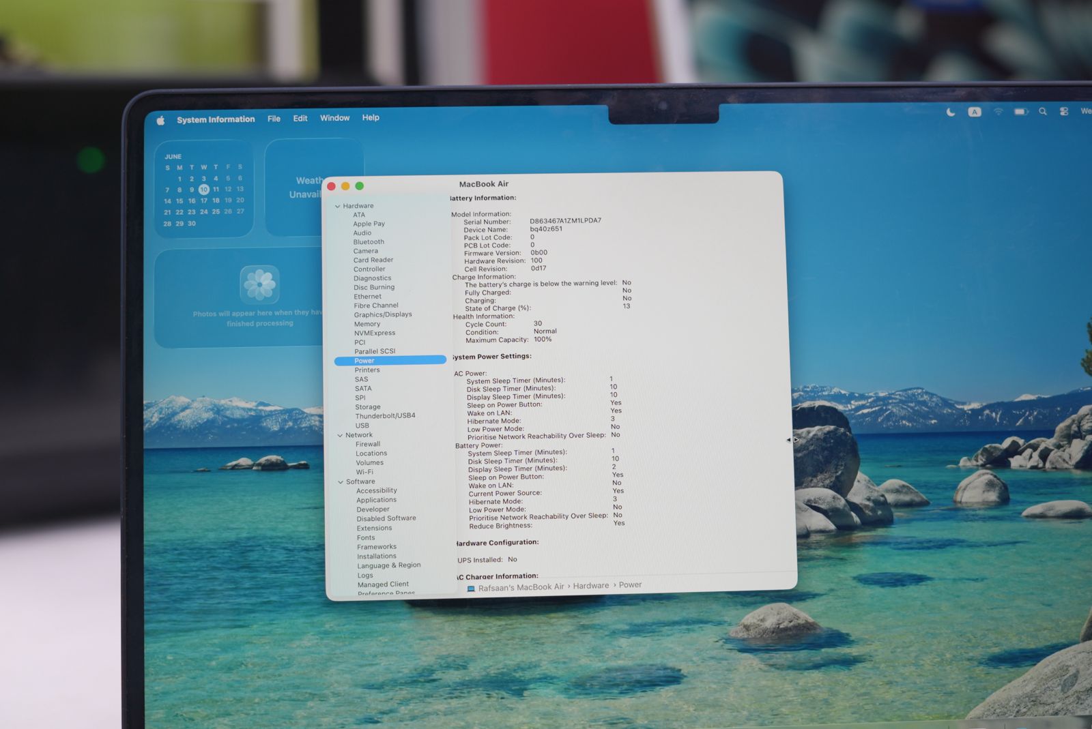The image size is (1092, 729).
Task: Select Memory in sidebar
Action: [367, 324]
